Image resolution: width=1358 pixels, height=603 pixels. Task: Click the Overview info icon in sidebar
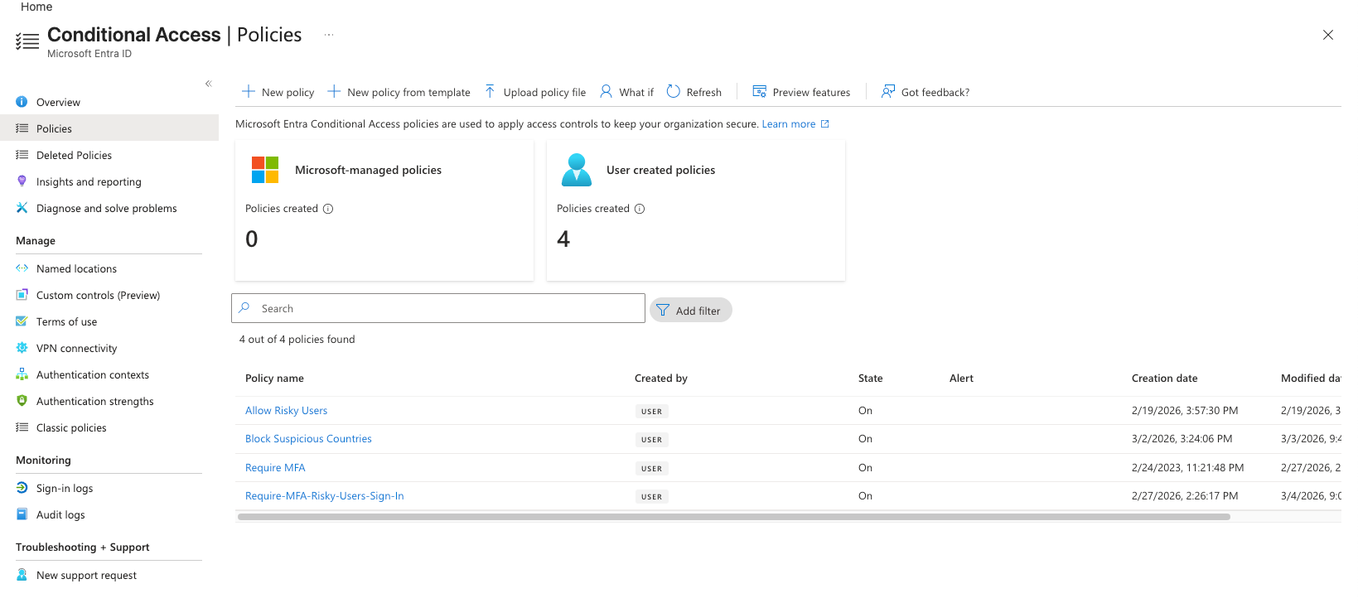pos(22,102)
